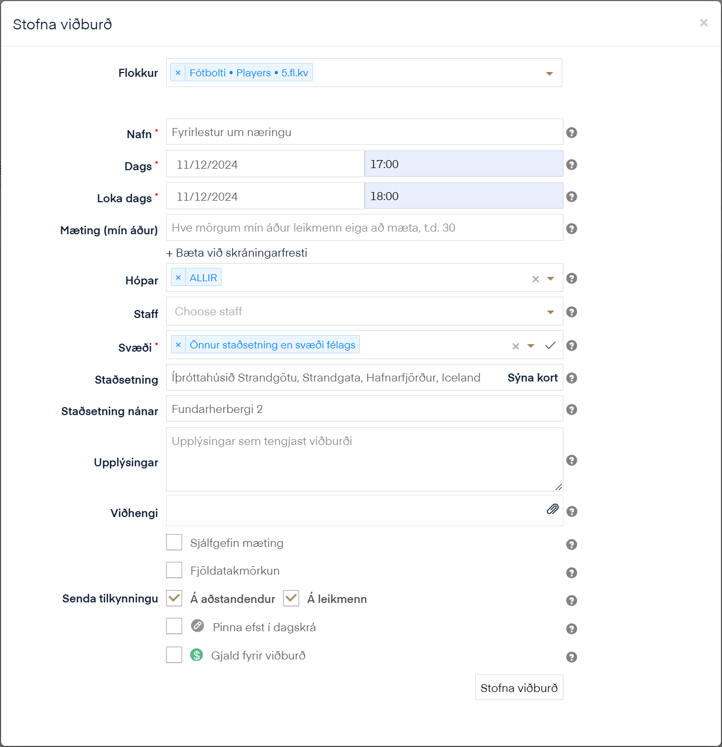The height and width of the screenshot is (747, 722).
Task: Click Sýna kort link
Action: point(532,378)
